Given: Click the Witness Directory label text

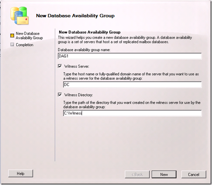Looking at the screenshot, I should coord(79,95).
